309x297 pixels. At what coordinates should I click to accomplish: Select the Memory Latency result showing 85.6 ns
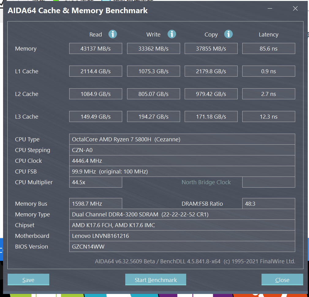(x=268, y=48)
